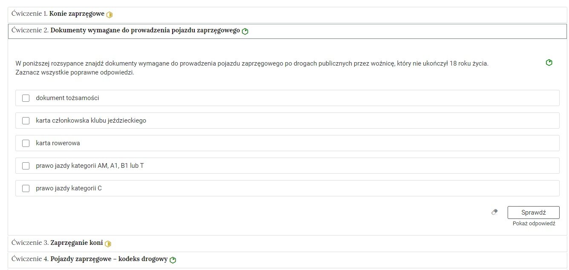
Task: Click the green difficulty icon right of the question text
Action: (x=549, y=63)
